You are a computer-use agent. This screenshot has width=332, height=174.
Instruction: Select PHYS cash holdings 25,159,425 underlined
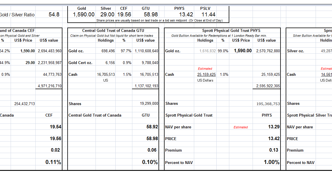tap(207, 74)
